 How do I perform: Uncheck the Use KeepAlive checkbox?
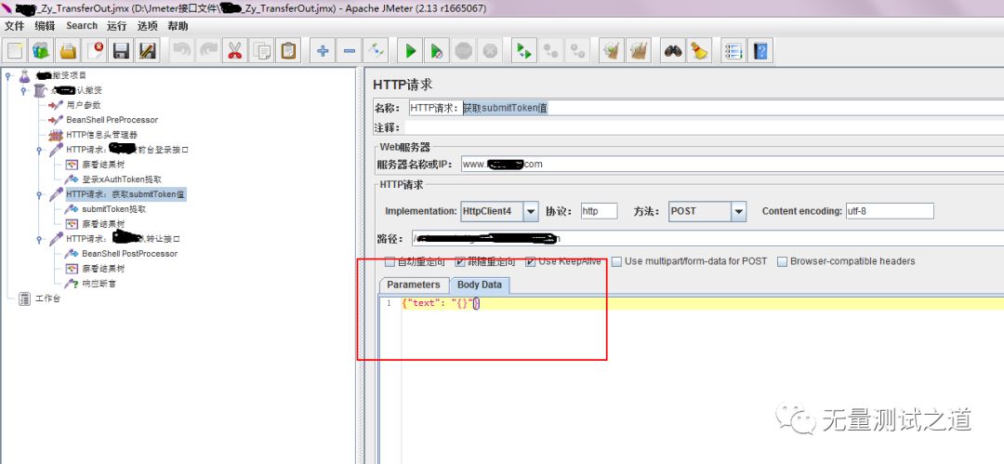[x=530, y=261]
